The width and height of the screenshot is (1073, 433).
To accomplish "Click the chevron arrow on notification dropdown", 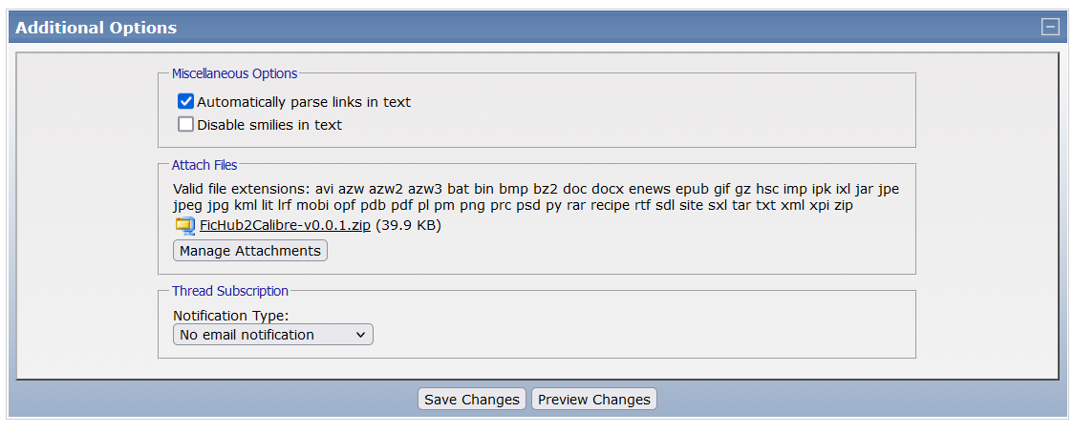I will pos(360,335).
